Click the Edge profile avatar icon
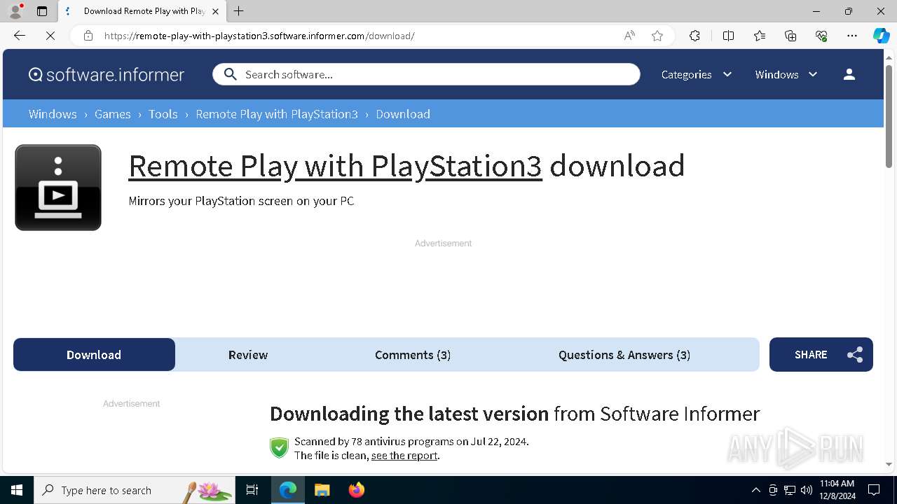897x504 pixels. point(15,11)
